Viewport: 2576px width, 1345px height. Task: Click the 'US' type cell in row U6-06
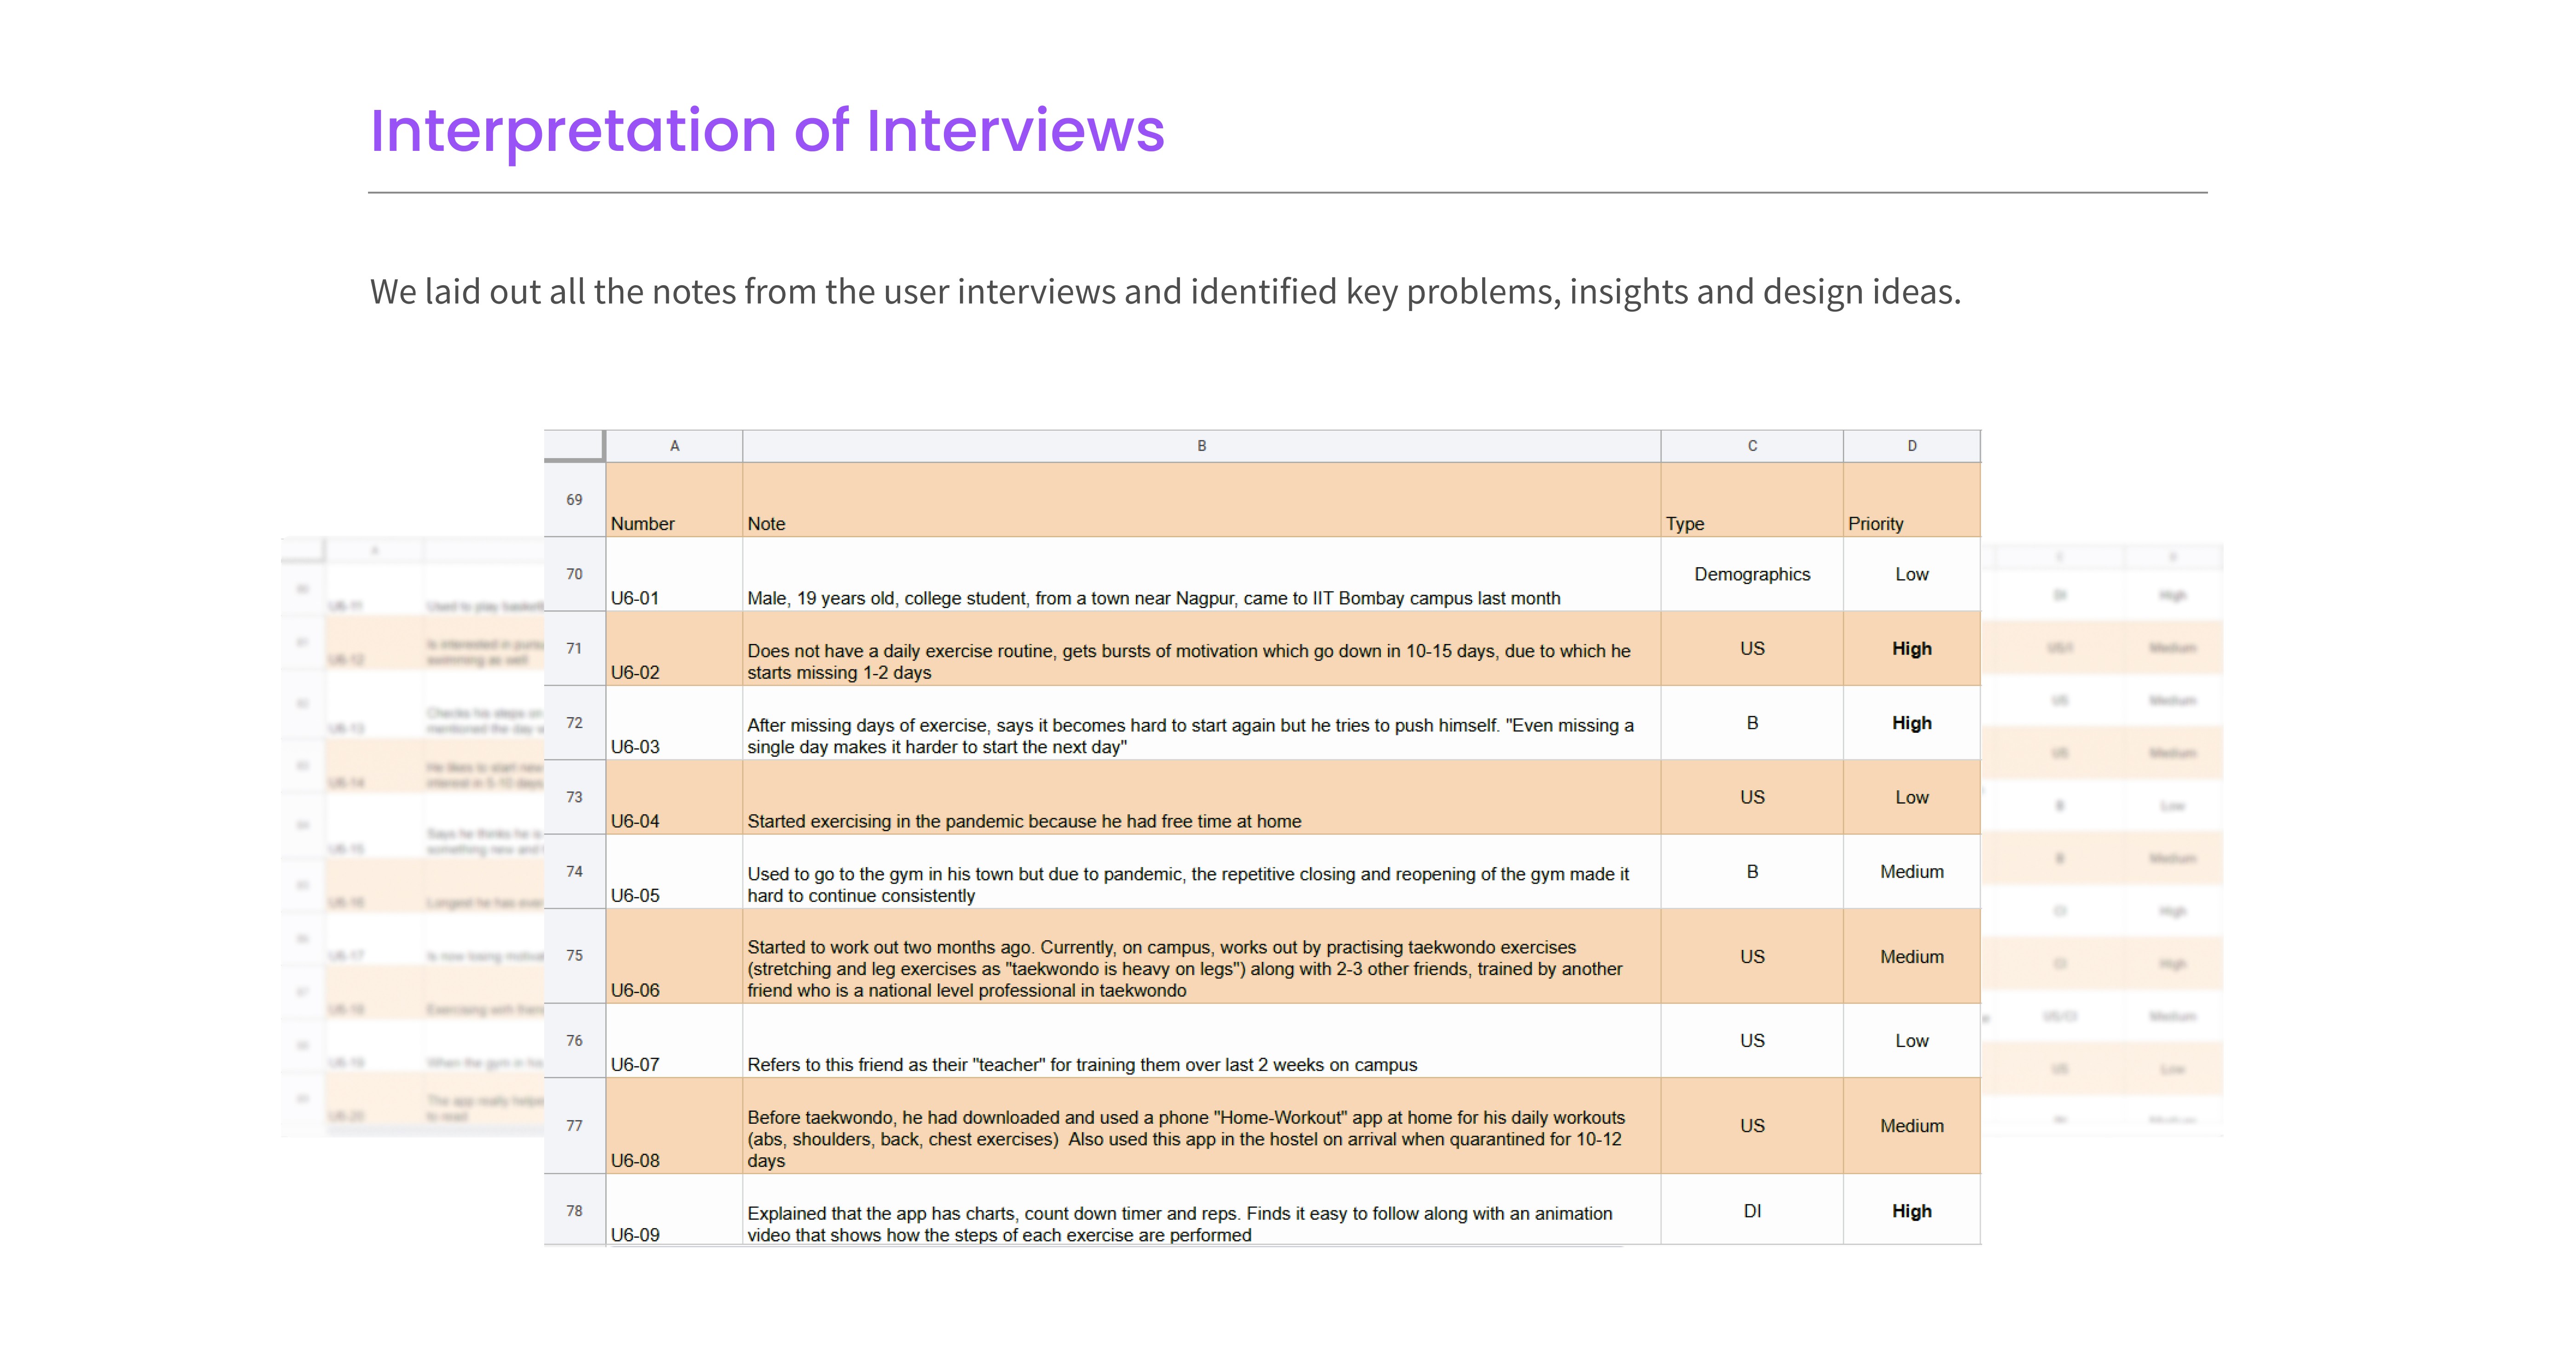pos(1751,955)
